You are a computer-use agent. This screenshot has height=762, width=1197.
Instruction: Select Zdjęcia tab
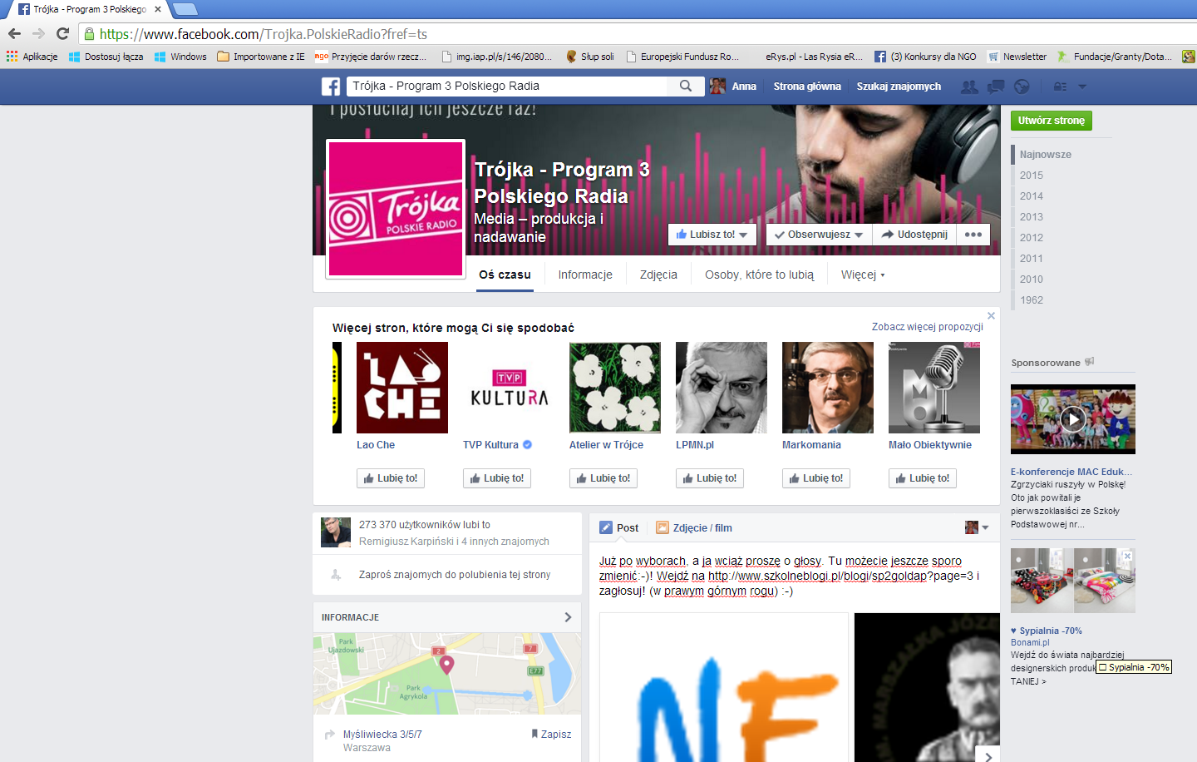658,275
